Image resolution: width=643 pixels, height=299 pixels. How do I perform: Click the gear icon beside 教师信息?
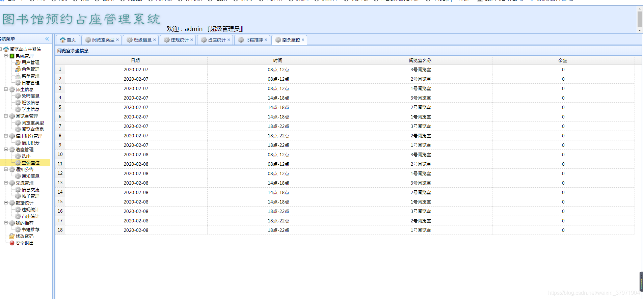click(x=18, y=96)
